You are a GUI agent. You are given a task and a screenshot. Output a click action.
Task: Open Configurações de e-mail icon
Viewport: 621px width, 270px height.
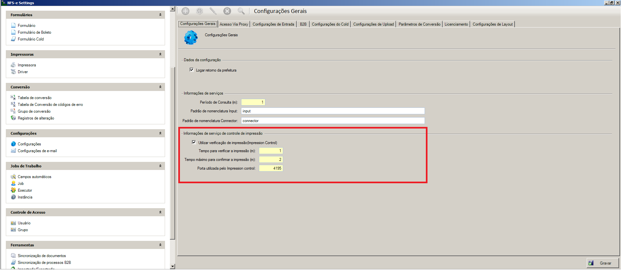[x=13, y=151]
